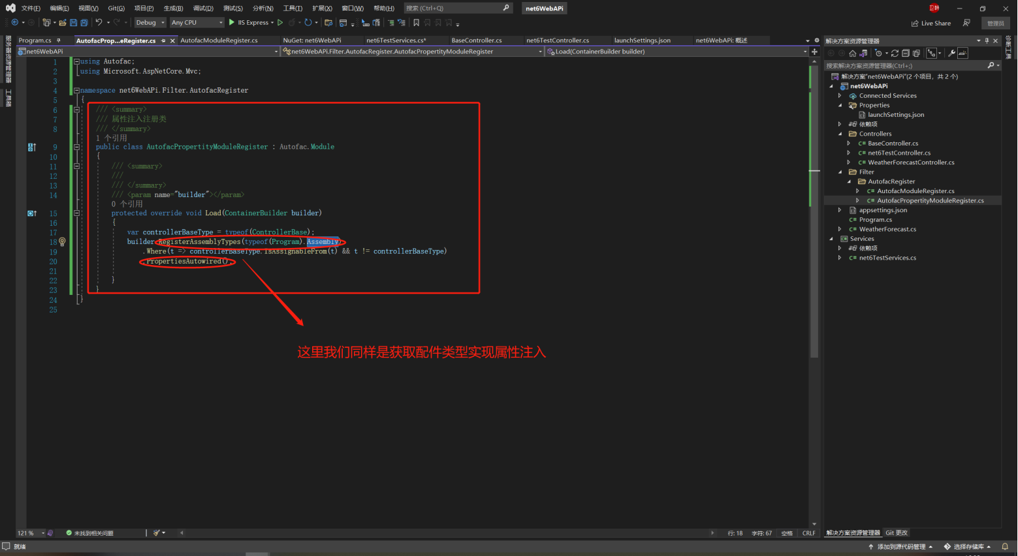Click the Search (Ctrl+Q) box
Image resolution: width=1018 pixels, height=556 pixels.
tap(457, 8)
